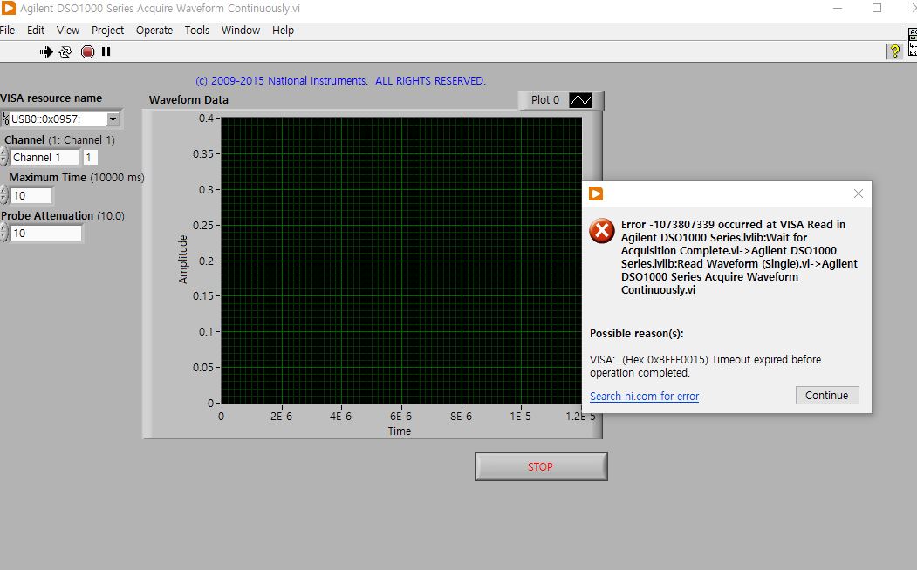The width and height of the screenshot is (917, 570).
Task: Open the View menu
Action: coord(68,31)
